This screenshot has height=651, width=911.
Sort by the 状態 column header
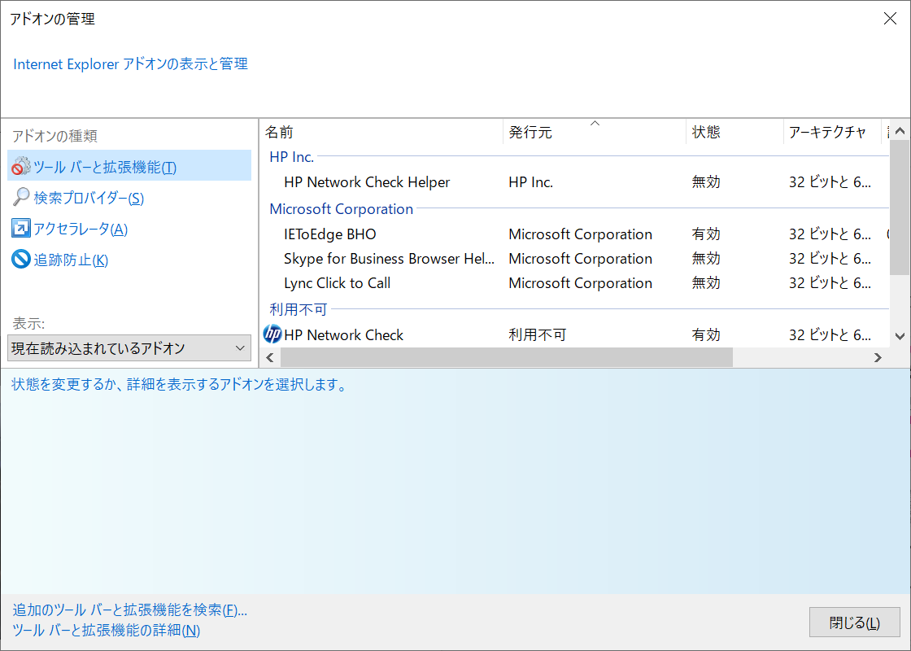(734, 132)
